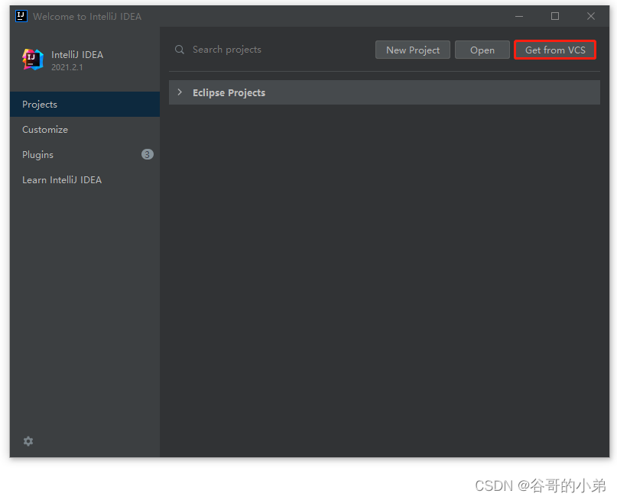This screenshot has width=617, height=500.
Task: Click the IJ icon in the title bar
Action: (x=21, y=16)
